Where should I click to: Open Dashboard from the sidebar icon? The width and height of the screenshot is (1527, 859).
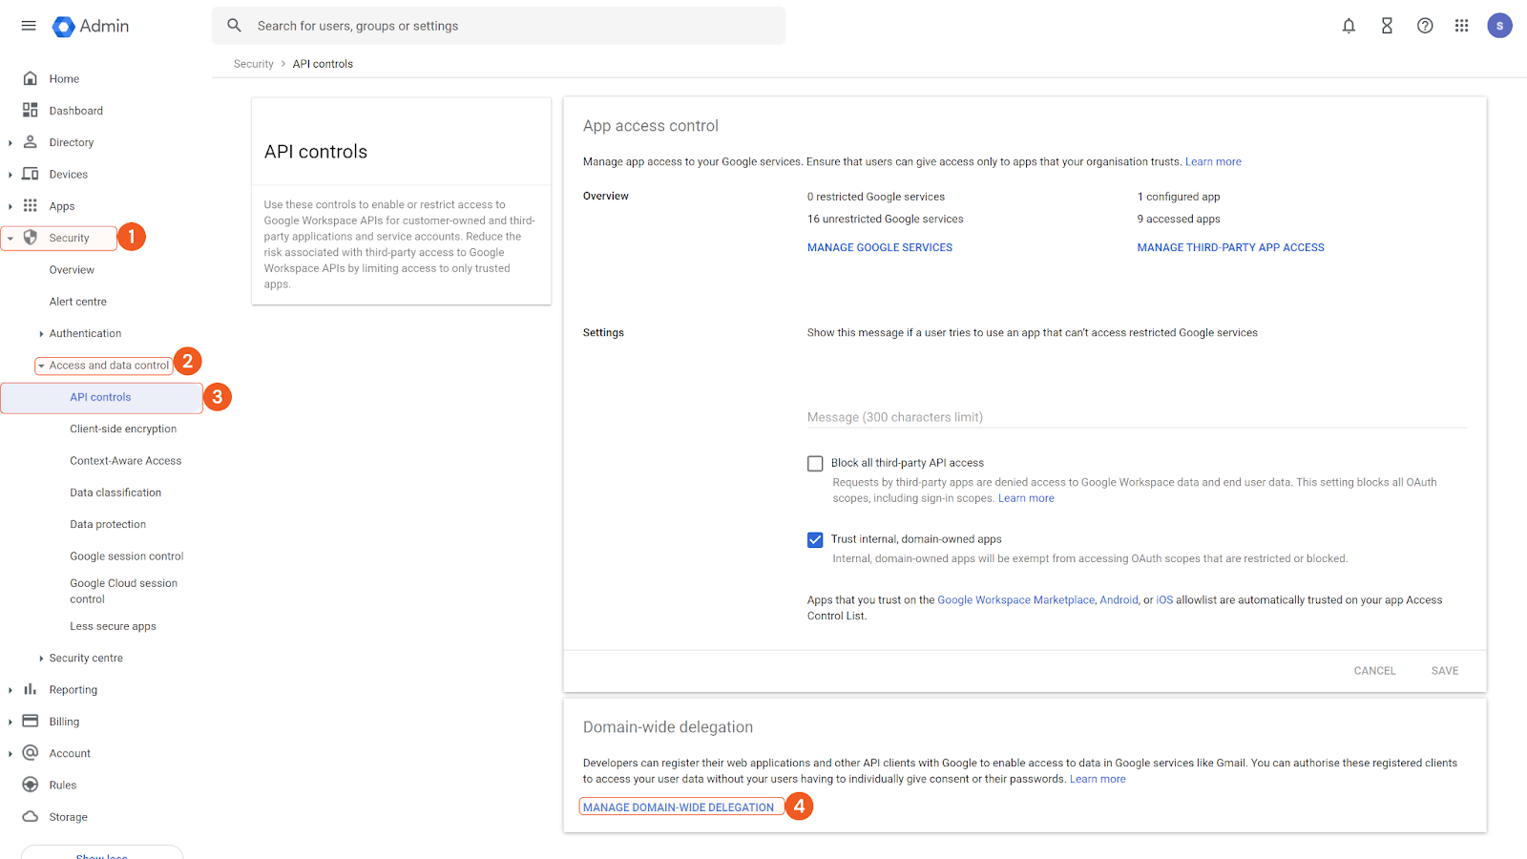[31, 110]
